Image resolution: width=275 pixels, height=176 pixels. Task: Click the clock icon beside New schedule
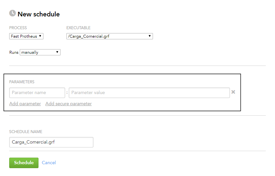click(x=12, y=13)
